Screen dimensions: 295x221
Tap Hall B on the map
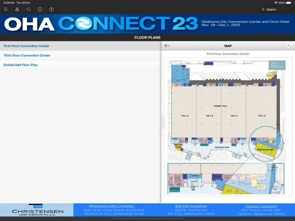pyautogui.click(x=209, y=116)
